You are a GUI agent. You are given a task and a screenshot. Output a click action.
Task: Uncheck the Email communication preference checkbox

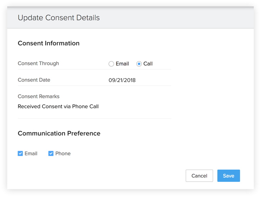[20, 154]
